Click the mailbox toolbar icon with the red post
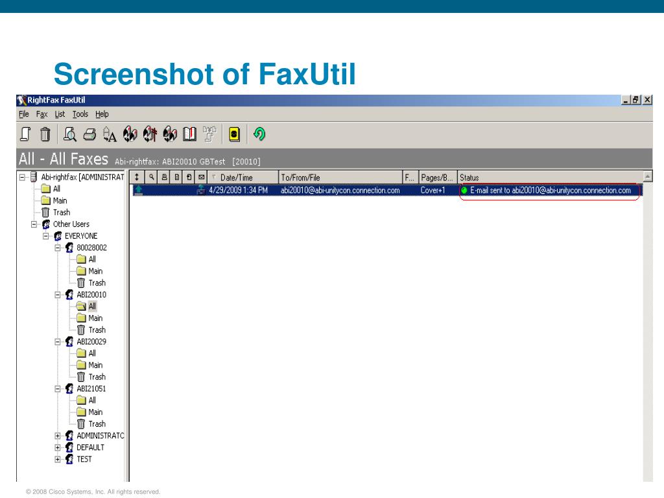The height and width of the screenshot is (498, 664). pyautogui.click(x=150, y=134)
